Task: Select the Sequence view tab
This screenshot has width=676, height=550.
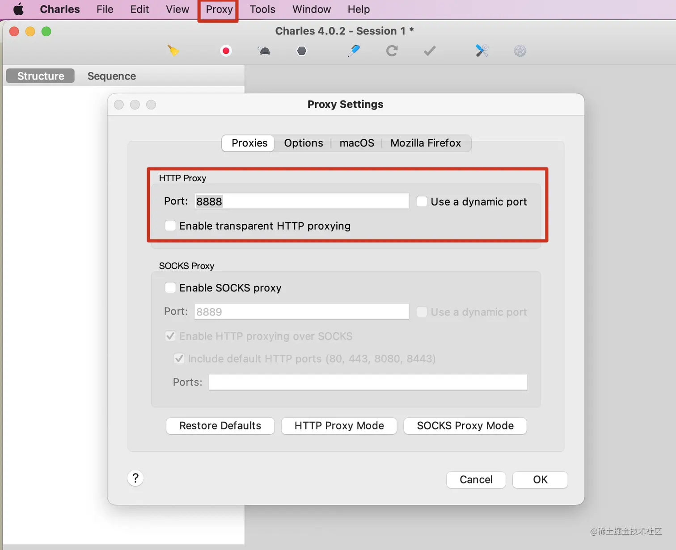Action: (112, 76)
